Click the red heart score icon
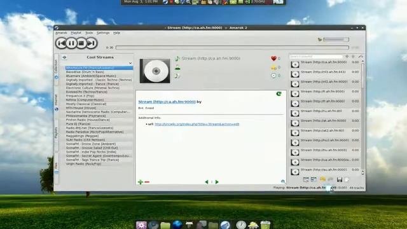The width and height of the screenshot is (407, 229). (273, 59)
